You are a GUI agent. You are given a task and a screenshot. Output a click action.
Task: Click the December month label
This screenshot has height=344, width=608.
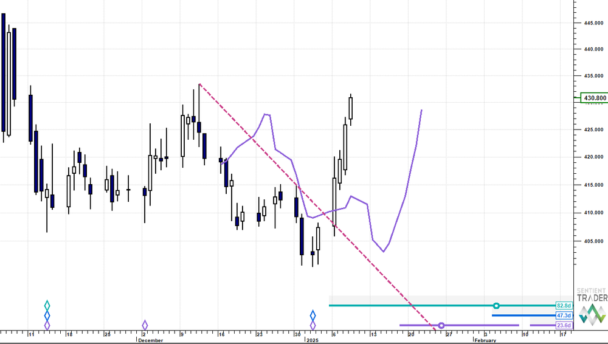tap(150, 340)
